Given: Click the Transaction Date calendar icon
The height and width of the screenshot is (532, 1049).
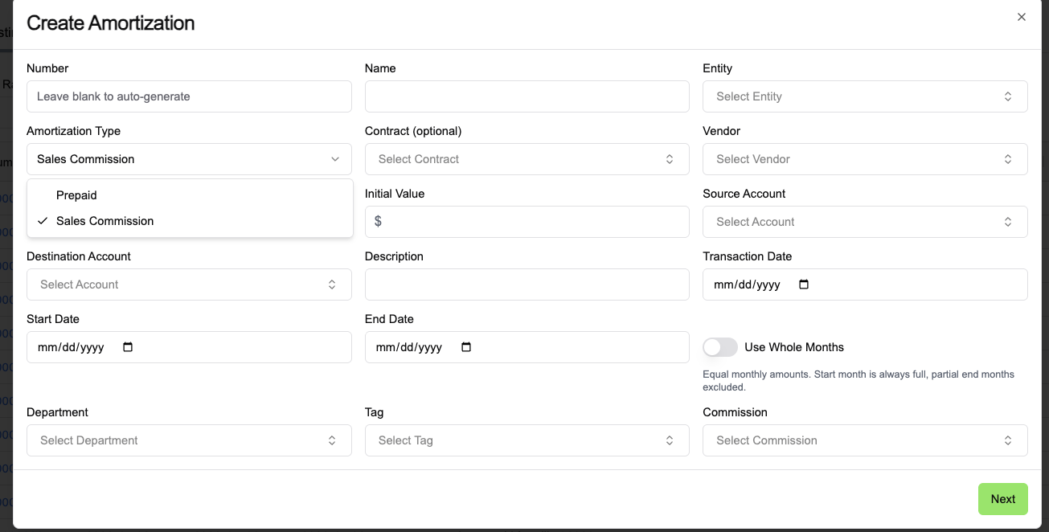Looking at the screenshot, I should [804, 284].
